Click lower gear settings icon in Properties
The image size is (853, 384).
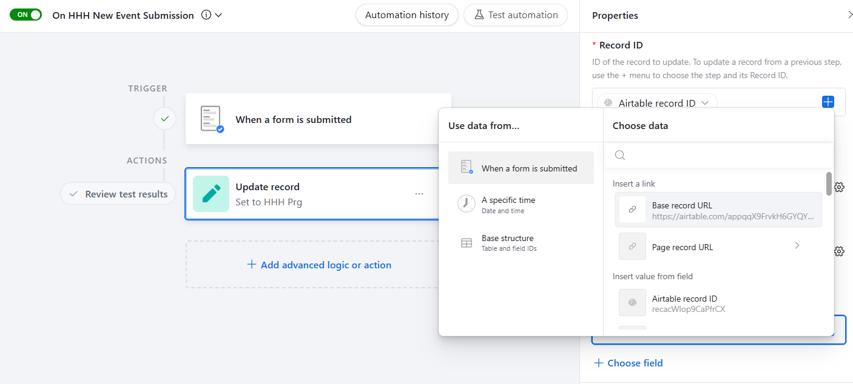[840, 251]
